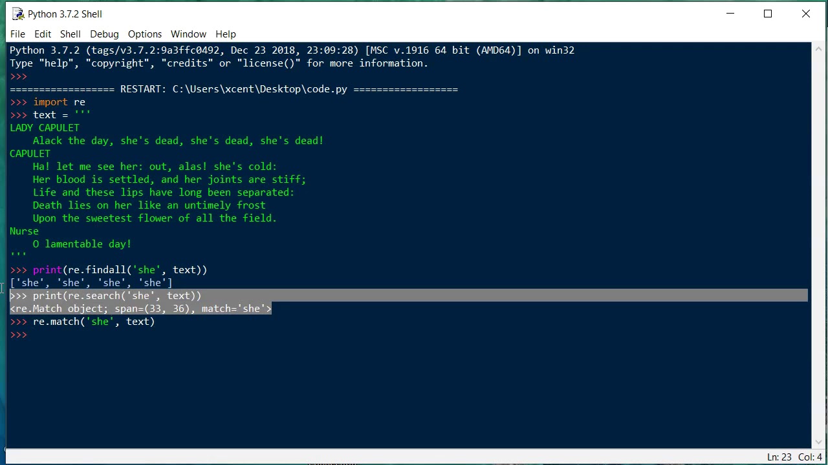This screenshot has width=828, height=465.
Task: Open the Options menu
Action: (145, 34)
